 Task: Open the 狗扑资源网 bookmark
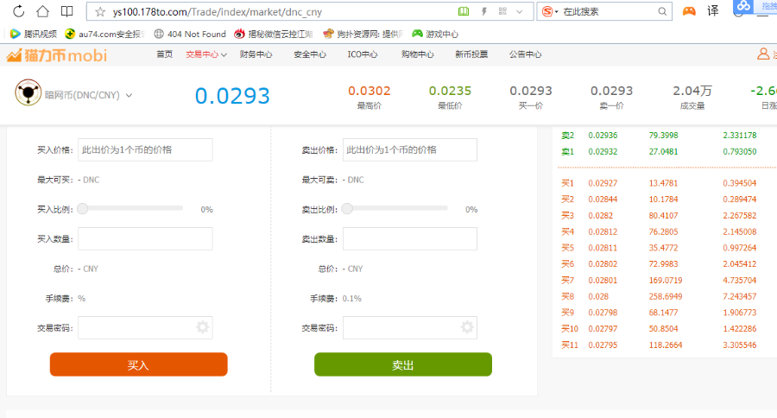pyautogui.click(x=363, y=34)
